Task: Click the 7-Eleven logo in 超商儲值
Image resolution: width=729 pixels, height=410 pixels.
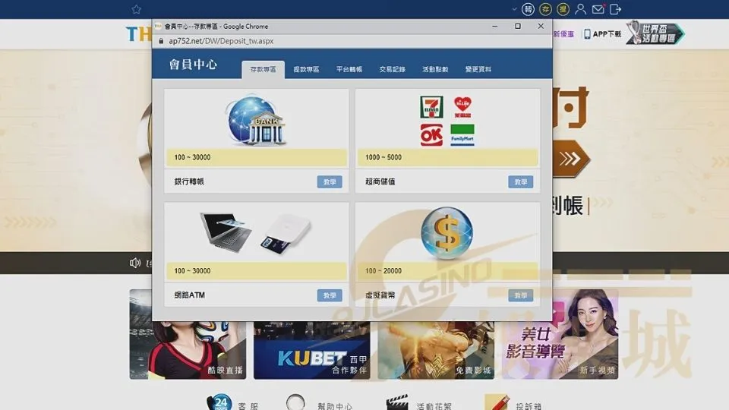Action: (x=431, y=107)
